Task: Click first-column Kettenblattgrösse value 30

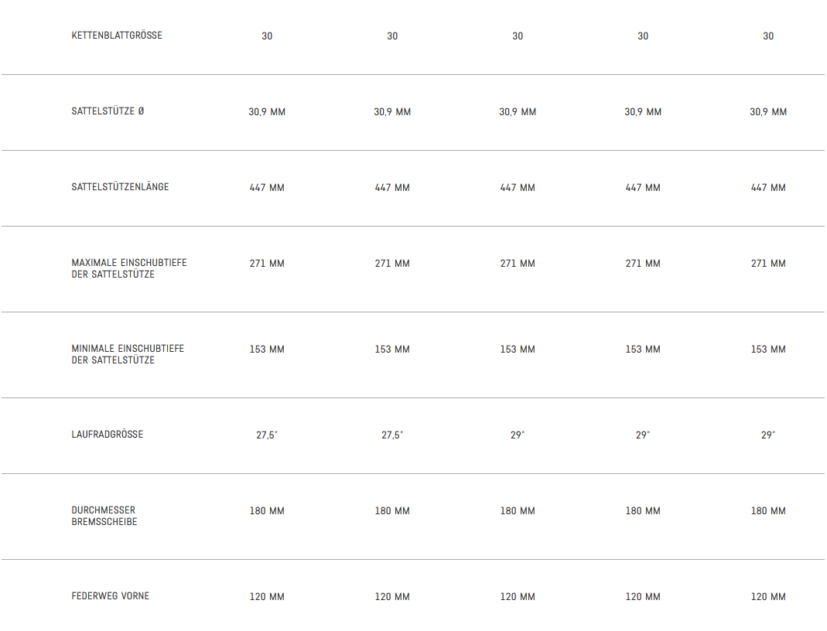Action: point(267,36)
